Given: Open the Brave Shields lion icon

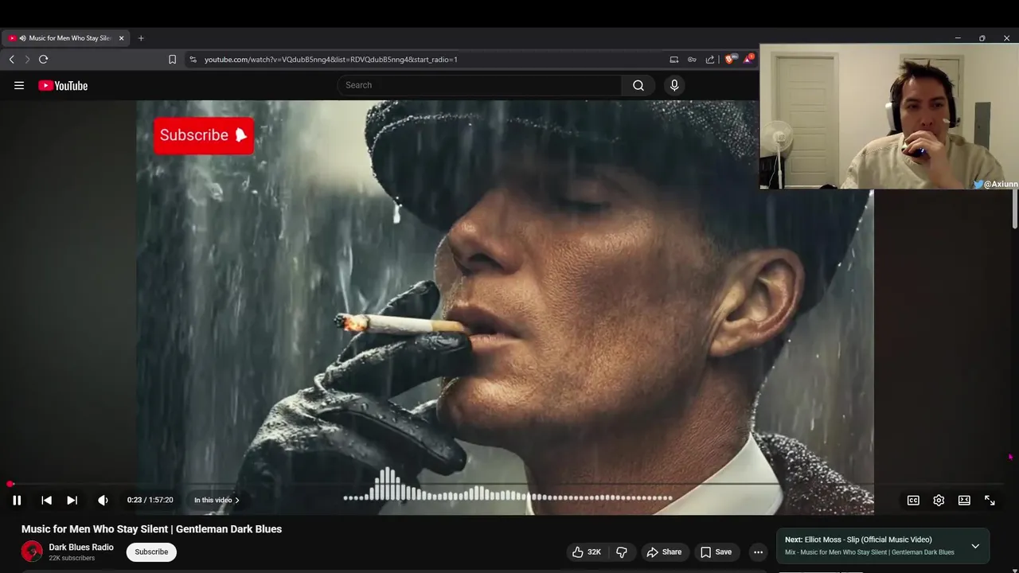Looking at the screenshot, I should click(x=729, y=58).
